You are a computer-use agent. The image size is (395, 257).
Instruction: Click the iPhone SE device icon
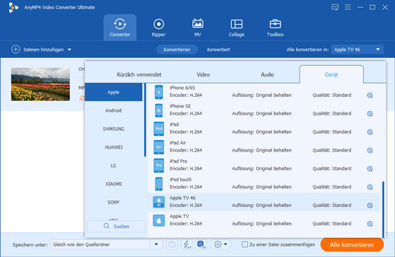coord(159,111)
